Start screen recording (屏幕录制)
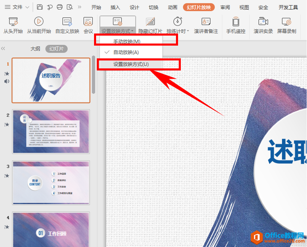 point(287,26)
